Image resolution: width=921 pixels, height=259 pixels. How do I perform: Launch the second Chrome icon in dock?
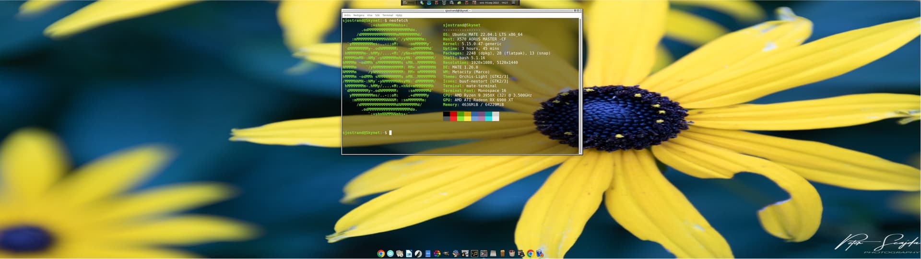(531, 254)
